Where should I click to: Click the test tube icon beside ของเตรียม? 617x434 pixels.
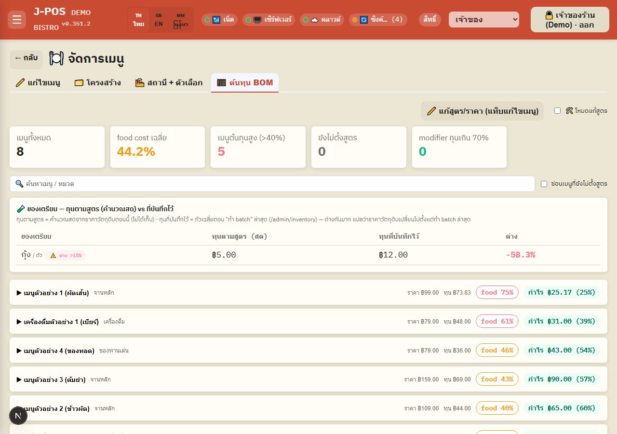coord(21,209)
